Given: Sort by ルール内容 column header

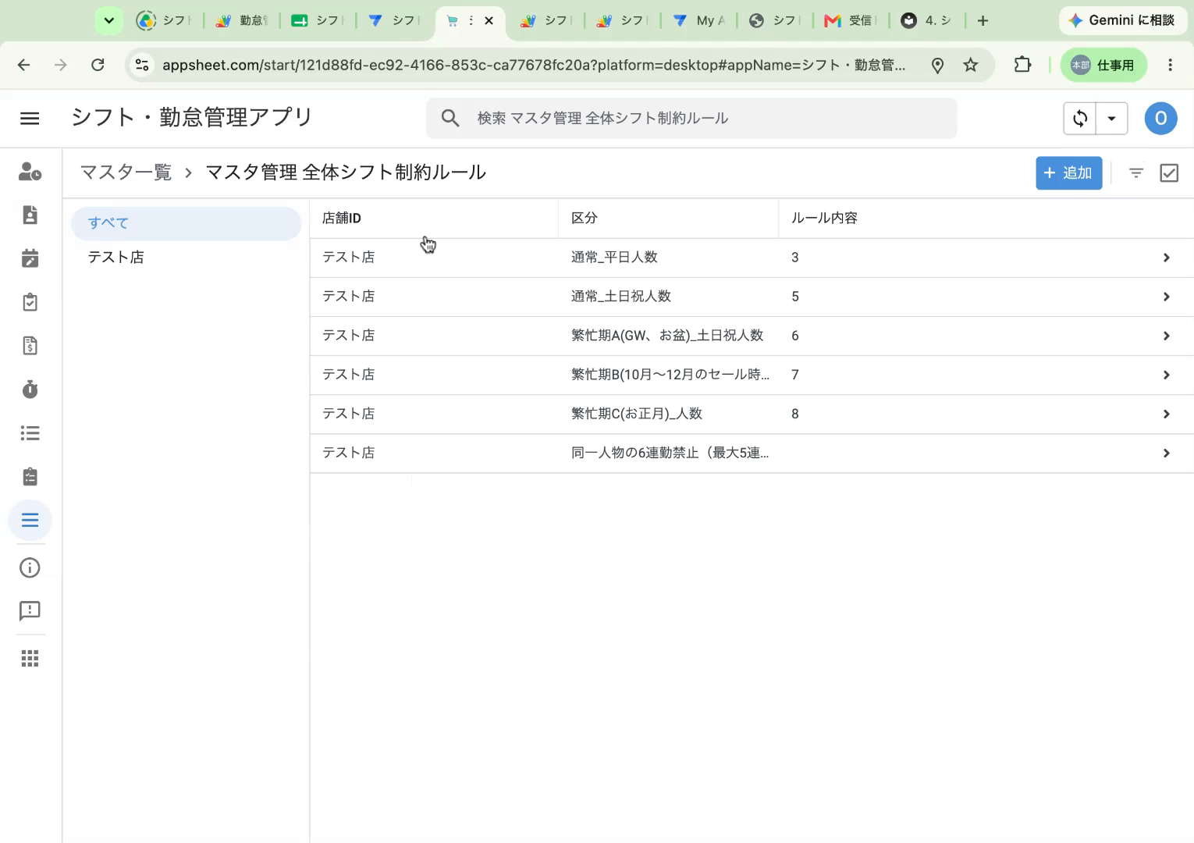Looking at the screenshot, I should (824, 219).
